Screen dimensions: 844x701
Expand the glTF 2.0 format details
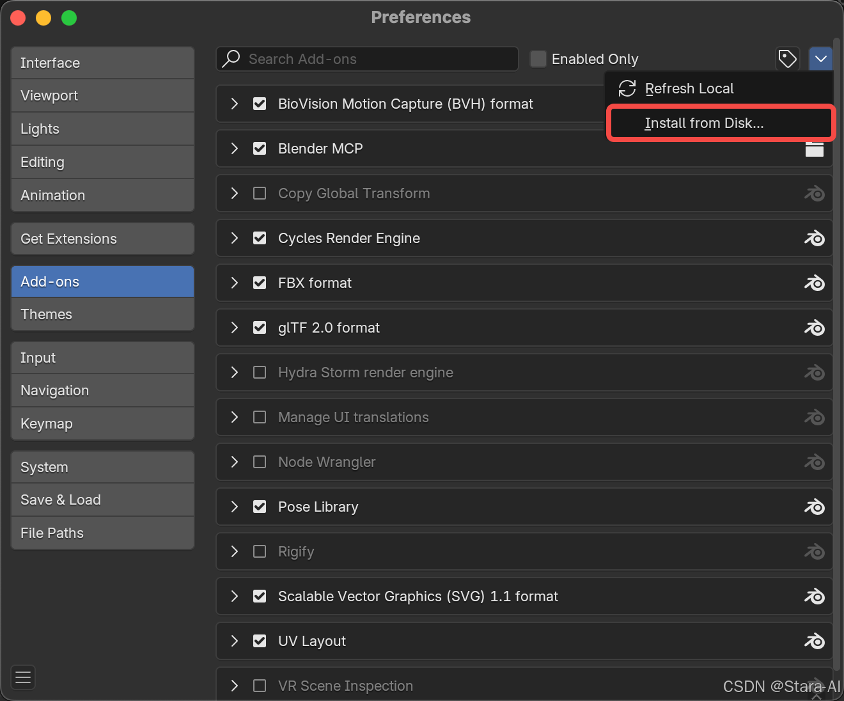click(235, 327)
